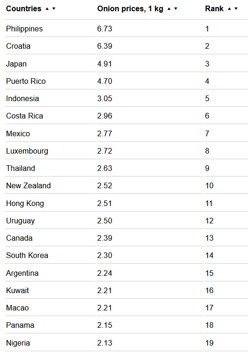Sort Rank column descending arrow

coord(236,9)
